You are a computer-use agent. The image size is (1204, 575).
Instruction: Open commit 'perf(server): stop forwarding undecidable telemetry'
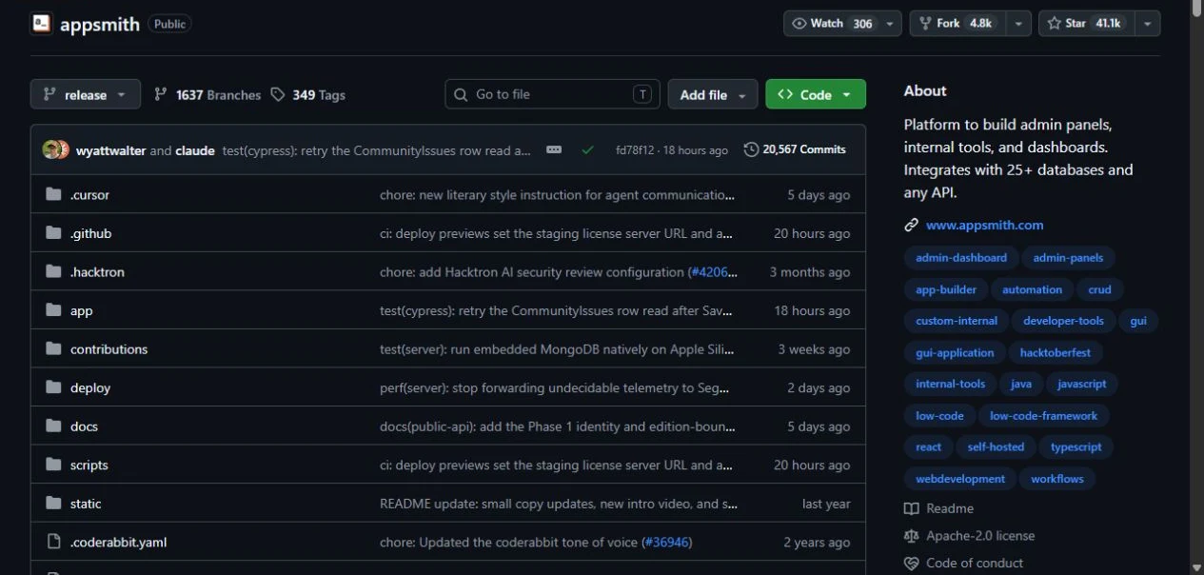click(557, 388)
